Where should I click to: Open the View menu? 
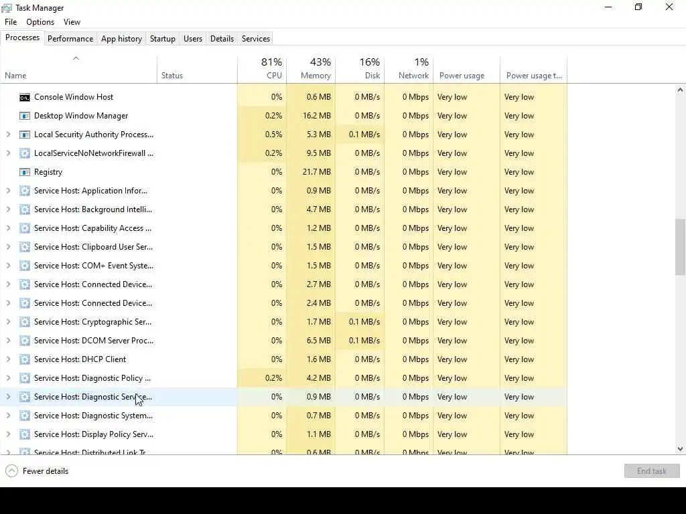point(72,22)
